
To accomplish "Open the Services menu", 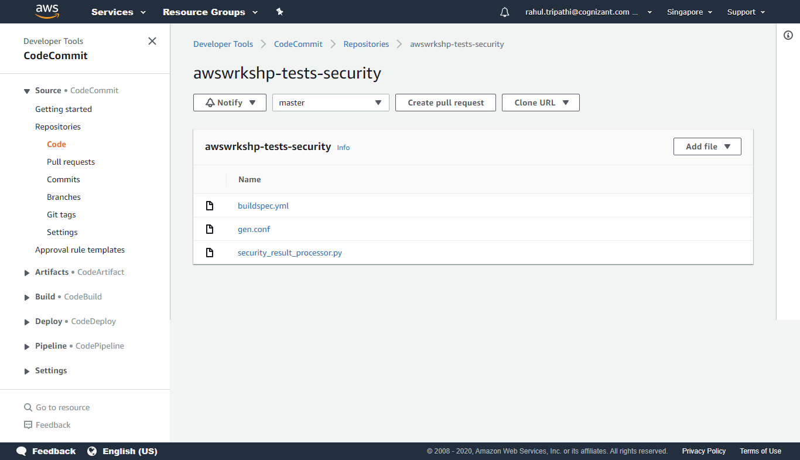I will pos(118,12).
